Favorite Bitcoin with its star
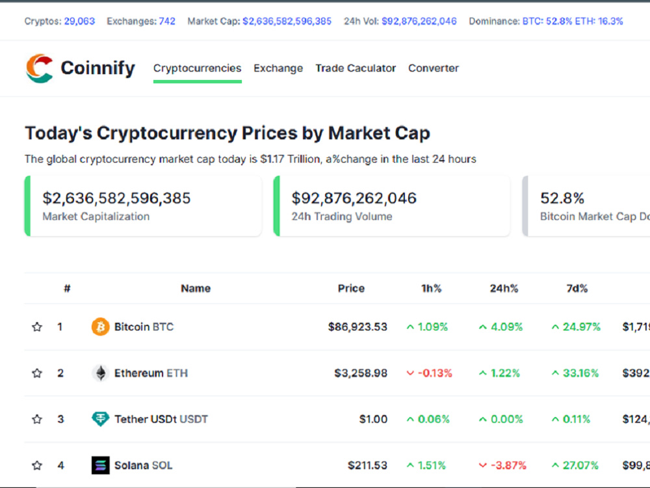This screenshot has height=488, width=650. click(37, 327)
